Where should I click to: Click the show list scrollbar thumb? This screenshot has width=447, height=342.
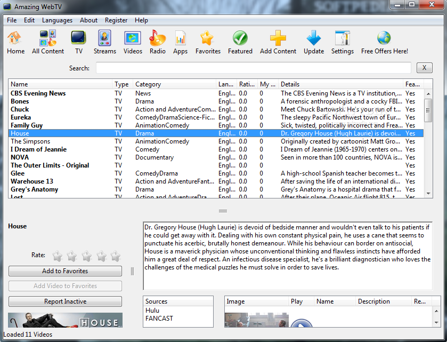point(428,110)
